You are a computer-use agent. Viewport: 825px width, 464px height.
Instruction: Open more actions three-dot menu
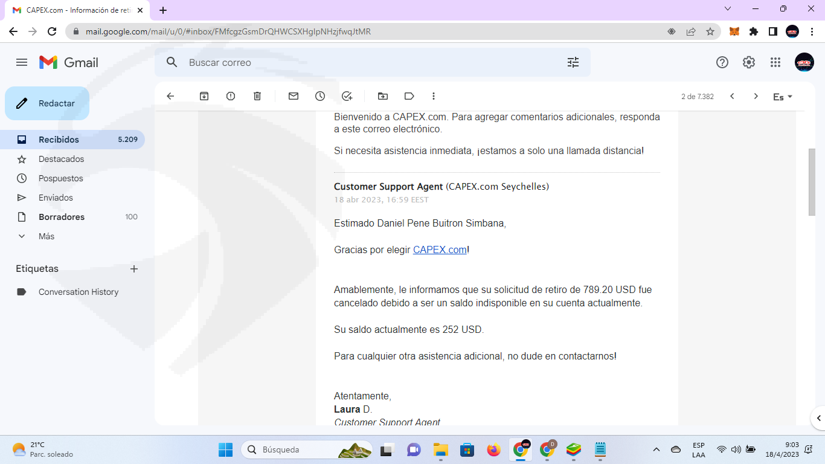click(434, 96)
